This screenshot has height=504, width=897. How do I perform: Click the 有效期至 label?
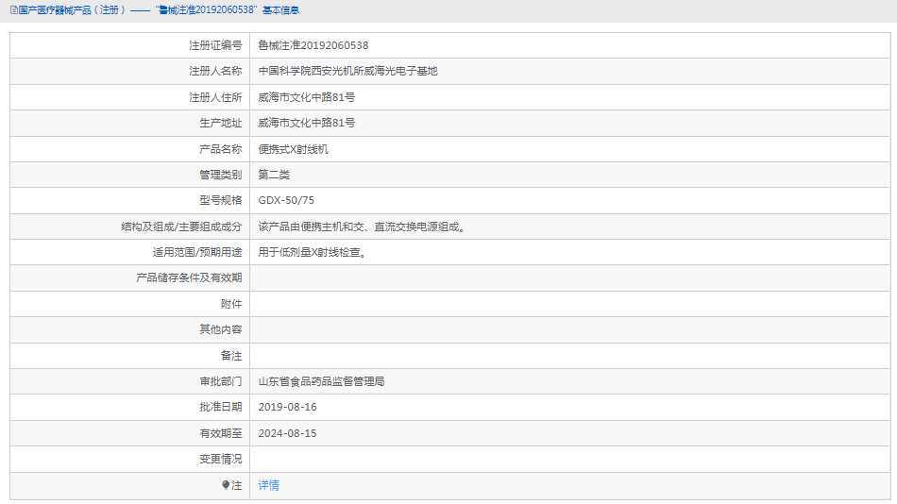click(x=221, y=433)
